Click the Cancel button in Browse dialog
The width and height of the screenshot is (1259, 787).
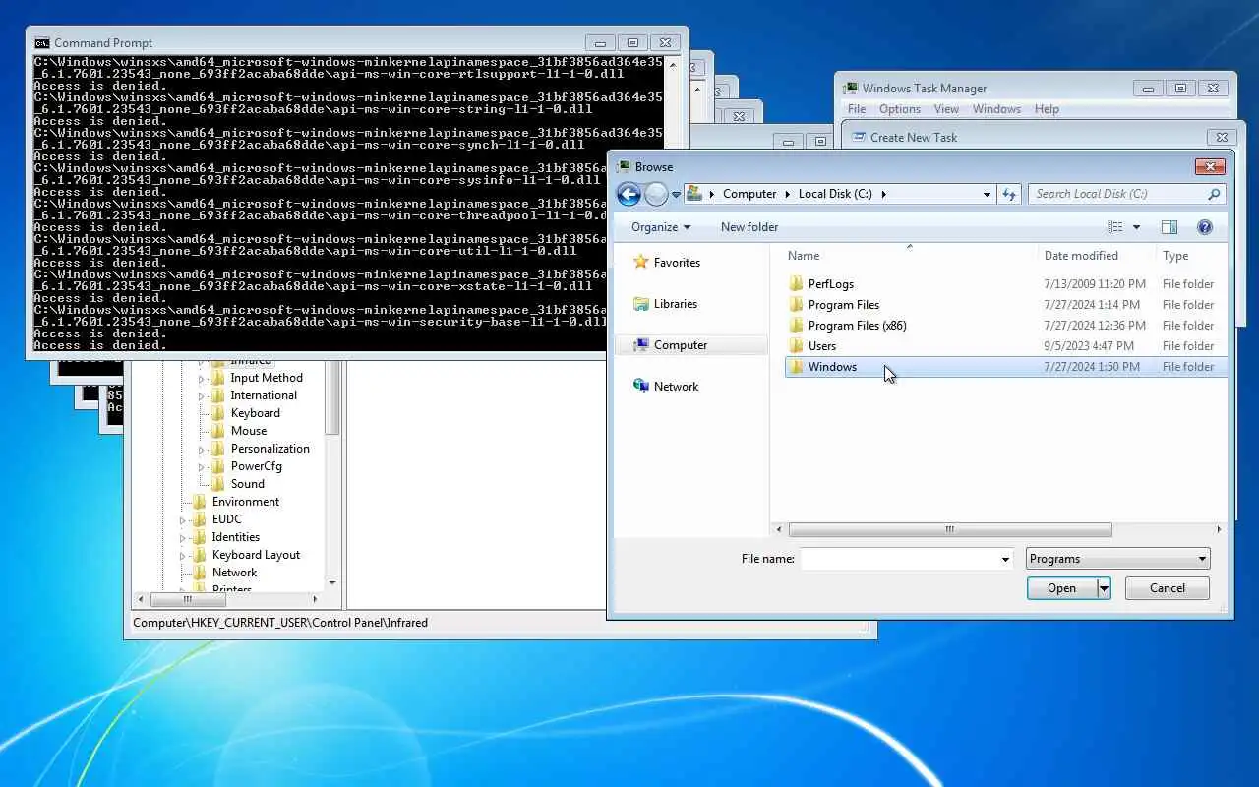pyautogui.click(x=1168, y=588)
